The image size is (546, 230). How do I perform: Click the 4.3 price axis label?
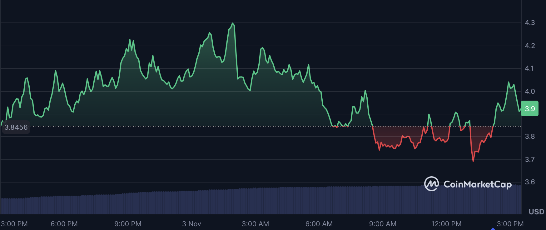530,22
